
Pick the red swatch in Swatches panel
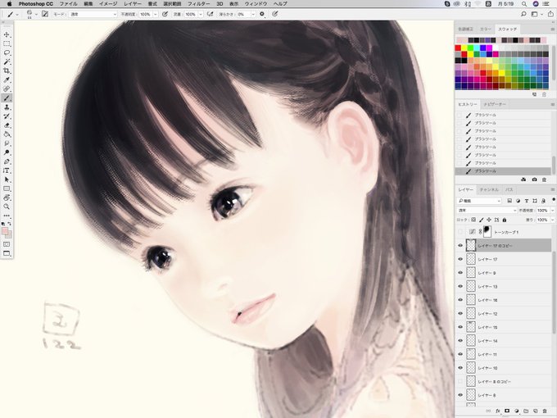458,48
